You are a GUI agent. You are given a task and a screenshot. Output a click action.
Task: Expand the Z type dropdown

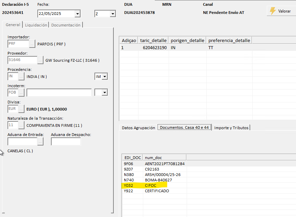[113, 14]
